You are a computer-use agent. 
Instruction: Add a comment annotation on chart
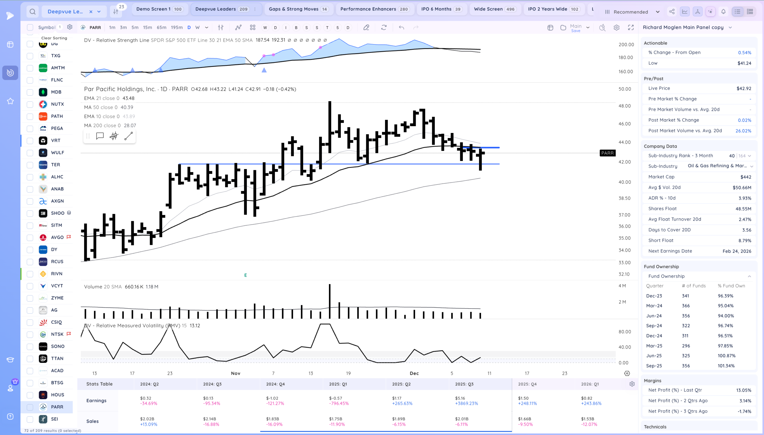[x=100, y=136]
